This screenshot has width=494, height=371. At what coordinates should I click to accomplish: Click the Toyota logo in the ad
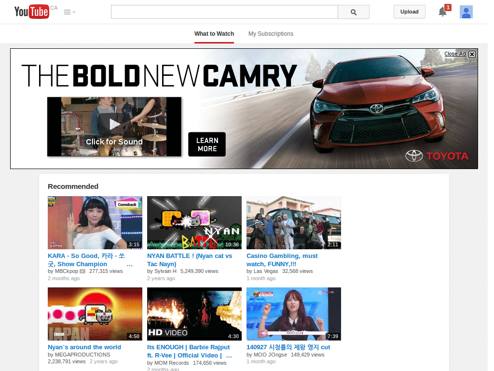point(437,156)
